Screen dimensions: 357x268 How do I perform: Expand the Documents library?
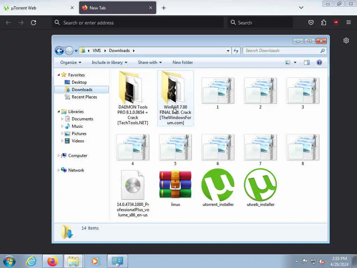click(62, 119)
